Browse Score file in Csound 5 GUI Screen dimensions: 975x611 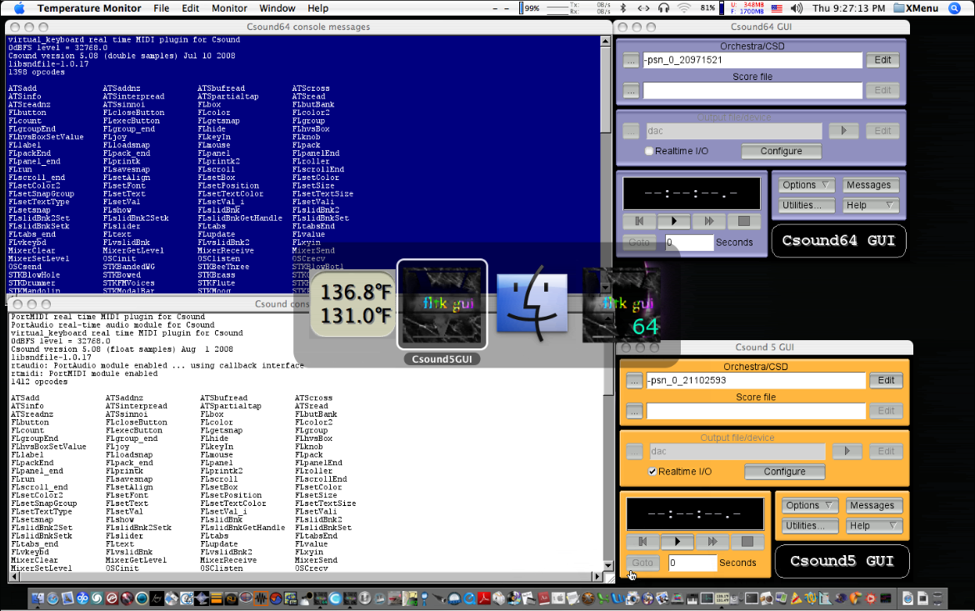[634, 411]
